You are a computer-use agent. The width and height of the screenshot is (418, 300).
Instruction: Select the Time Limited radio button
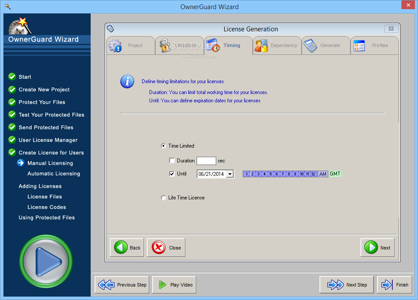[x=163, y=146]
